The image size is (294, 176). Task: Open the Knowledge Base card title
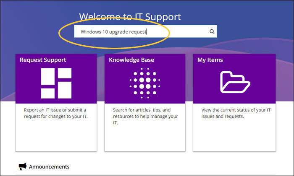click(x=131, y=60)
